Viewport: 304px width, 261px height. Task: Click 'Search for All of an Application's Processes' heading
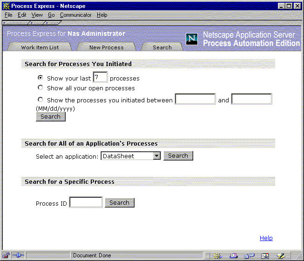tap(91, 144)
